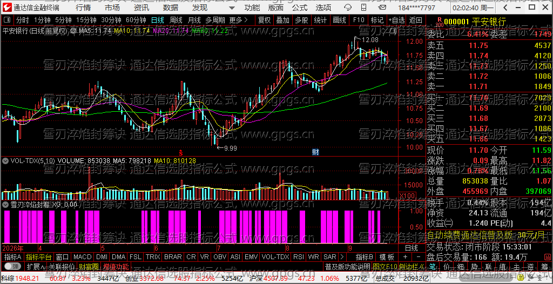Switch to the 指标B tab
The height and width of the screenshot is (284, 553).
point(365,257)
